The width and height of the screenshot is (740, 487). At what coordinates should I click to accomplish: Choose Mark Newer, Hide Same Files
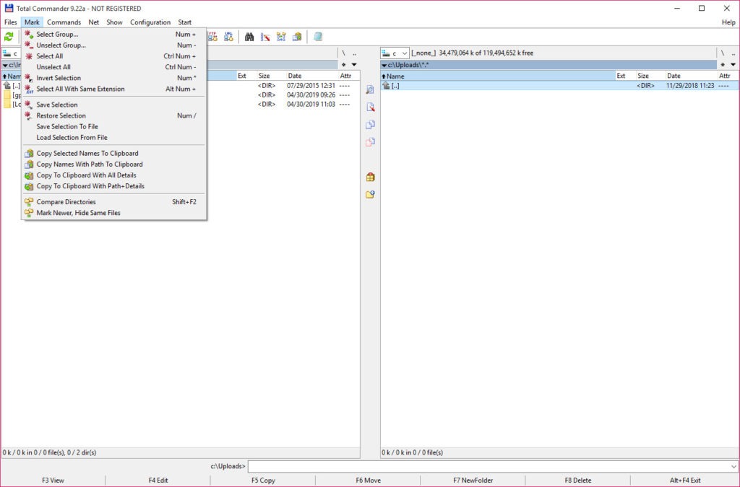[113, 212]
